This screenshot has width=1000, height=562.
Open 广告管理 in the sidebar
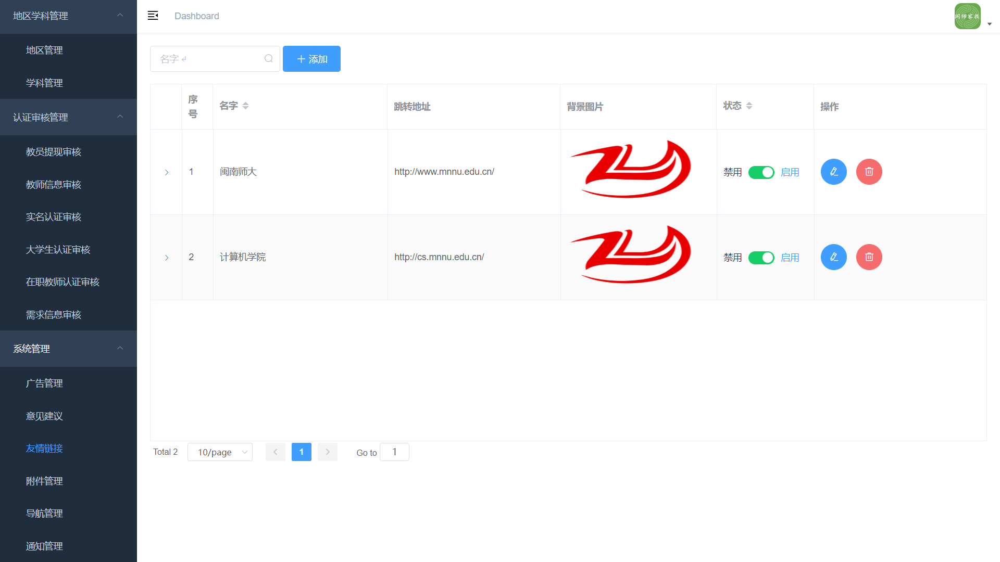click(44, 384)
